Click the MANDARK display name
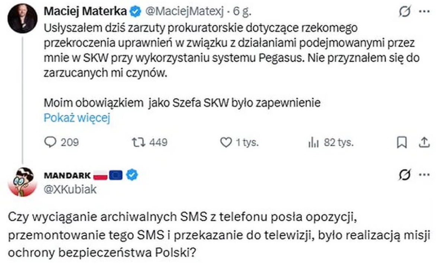Viewport: 439px width, 272px height. 67,174
